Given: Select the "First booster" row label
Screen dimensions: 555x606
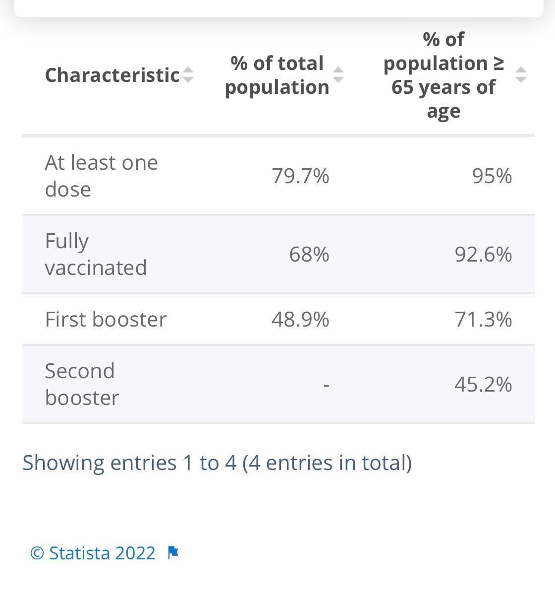Looking at the screenshot, I should [x=106, y=319].
